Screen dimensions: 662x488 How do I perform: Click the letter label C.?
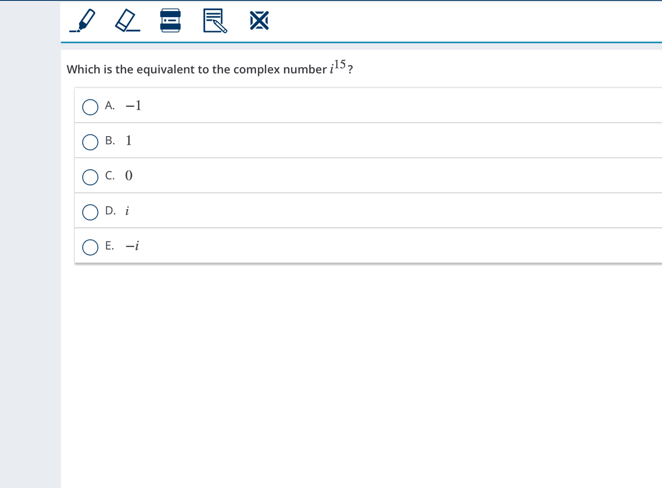tap(110, 176)
